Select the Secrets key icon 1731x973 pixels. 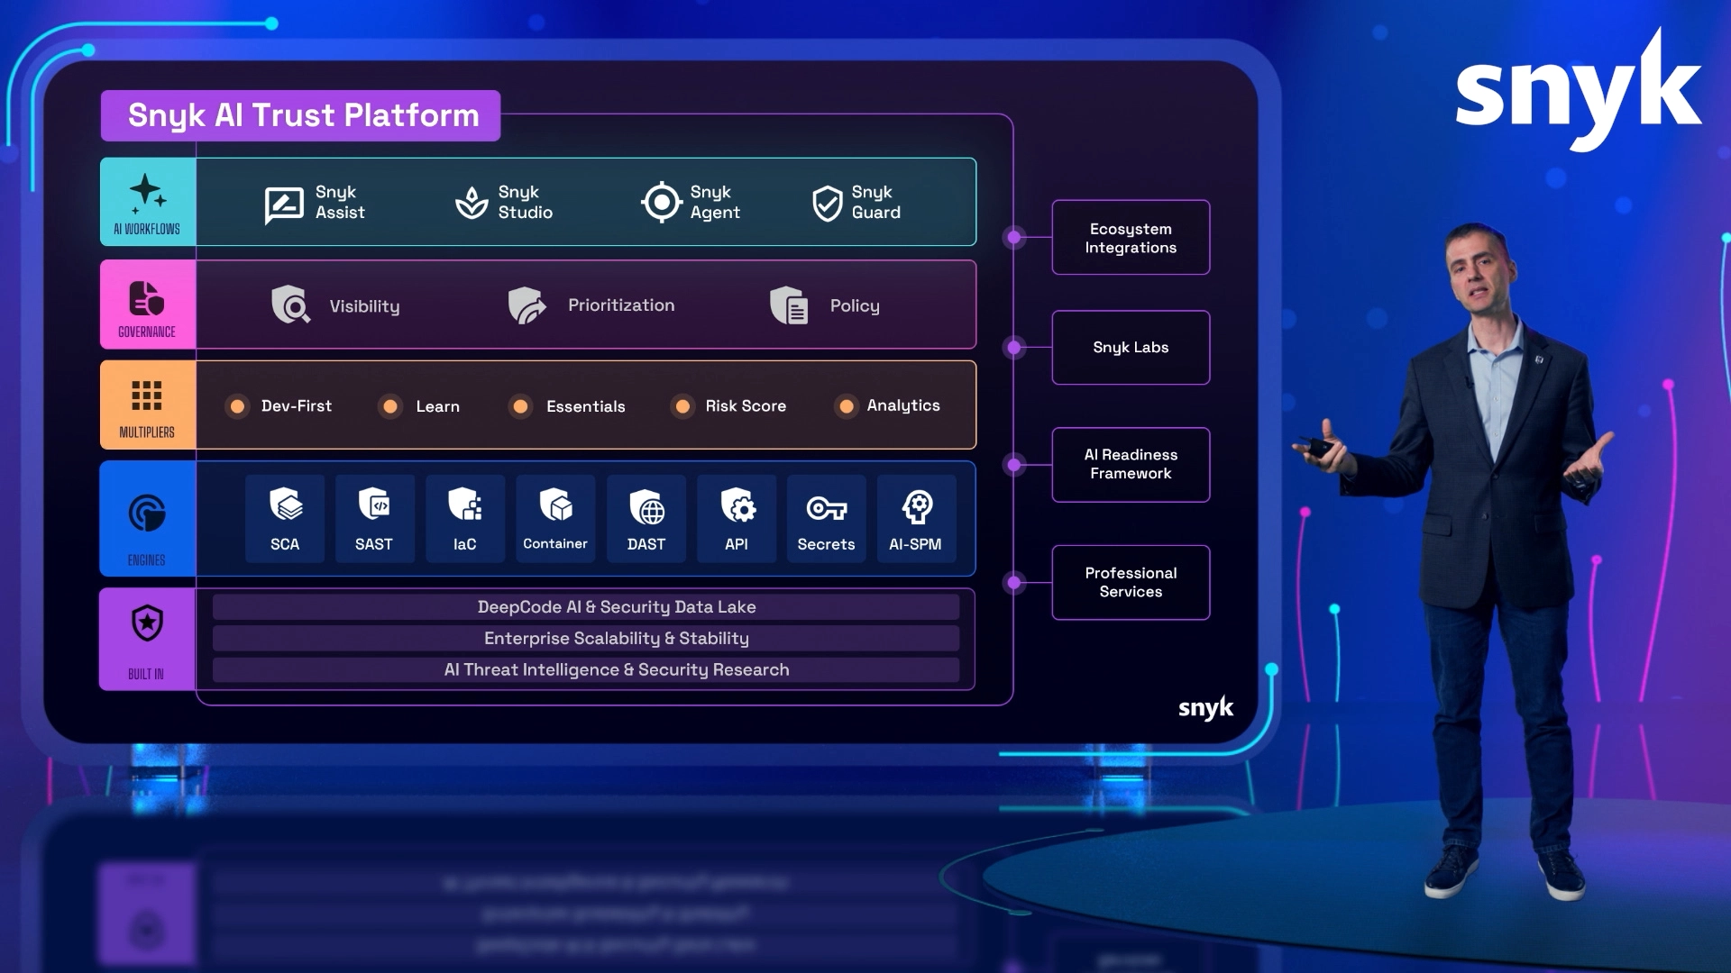click(826, 508)
